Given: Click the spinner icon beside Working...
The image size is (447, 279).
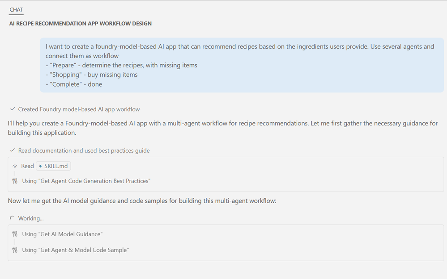Looking at the screenshot, I should coord(12,218).
